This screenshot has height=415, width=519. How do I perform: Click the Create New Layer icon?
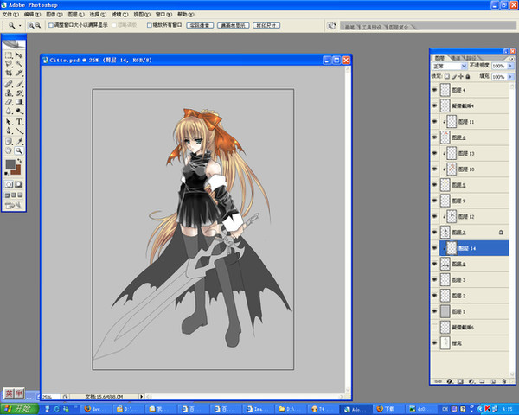(493, 381)
